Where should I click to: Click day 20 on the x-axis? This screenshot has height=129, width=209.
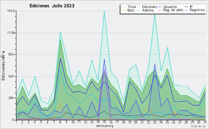[x=136, y=122]
